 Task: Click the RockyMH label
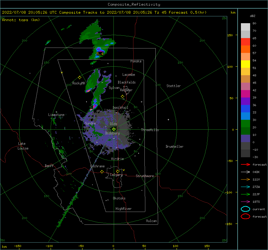(79, 83)
